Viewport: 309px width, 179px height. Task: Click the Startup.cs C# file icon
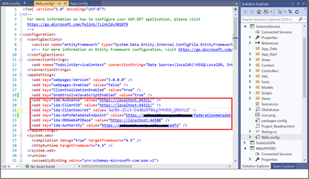coord(257,132)
